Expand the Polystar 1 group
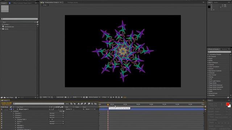The image size is (232, 130). pyautogui.click(x=14, y=113)
